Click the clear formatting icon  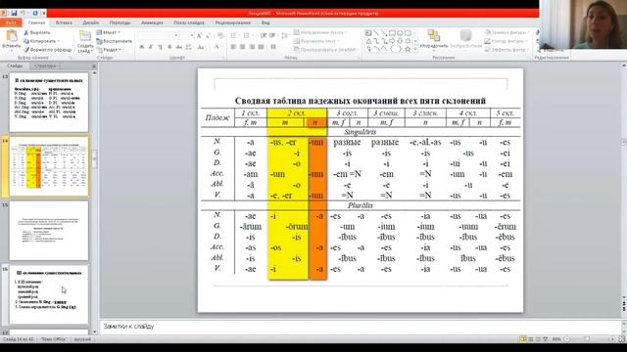[x=220, y=36]
